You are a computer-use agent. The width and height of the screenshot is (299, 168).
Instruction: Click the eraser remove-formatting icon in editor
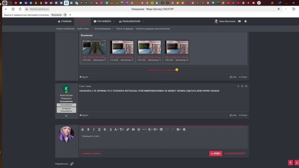tap(82, 130)
